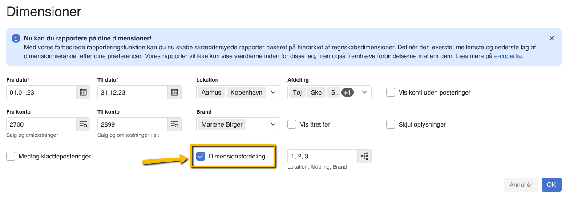Open calendar picker for Fra dato
This screenshot has height=198, width=566.
pos(83,92)
